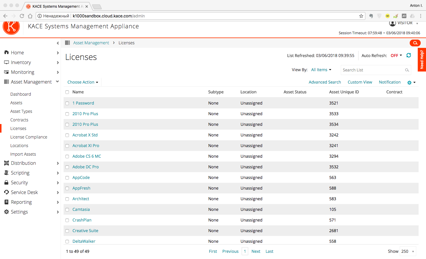Click the '1 to 49 of 49' count
The height and width of the screenshot is (259, 426).
78,251
